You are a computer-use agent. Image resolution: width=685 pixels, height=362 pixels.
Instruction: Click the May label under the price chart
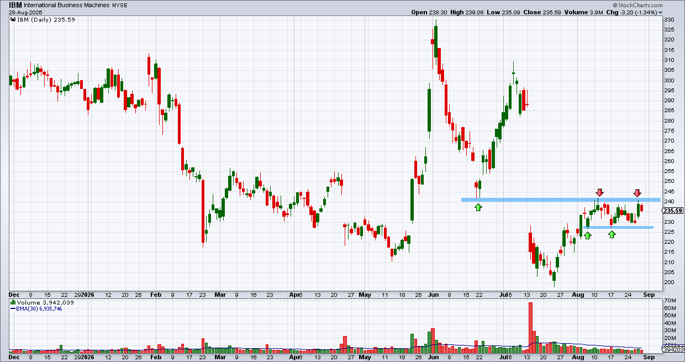pos(365,295)
